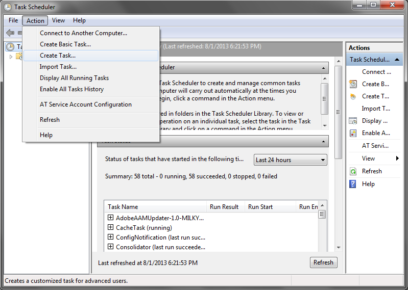Expand the ConfigNotification task row
This screenshot has height=290, width=408.
pyautogui.click(x=111, y=237)
